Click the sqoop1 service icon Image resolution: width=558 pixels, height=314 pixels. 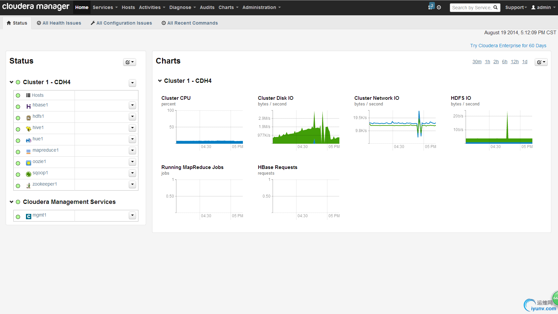coord(28,174)
